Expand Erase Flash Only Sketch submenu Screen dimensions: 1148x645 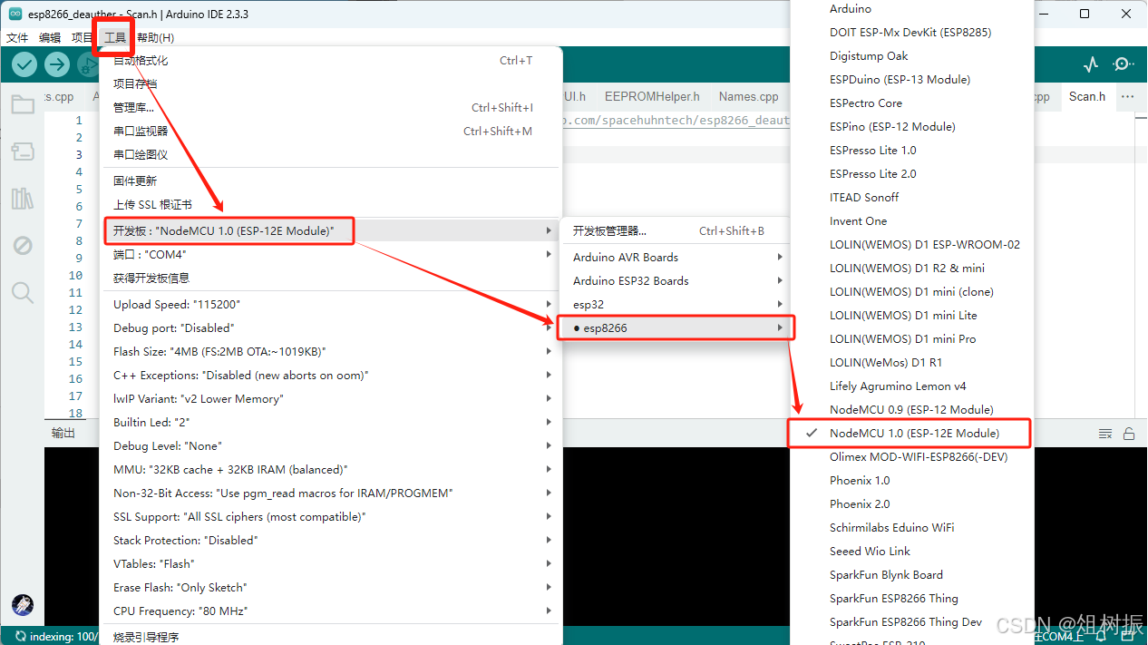coord(332,587)
